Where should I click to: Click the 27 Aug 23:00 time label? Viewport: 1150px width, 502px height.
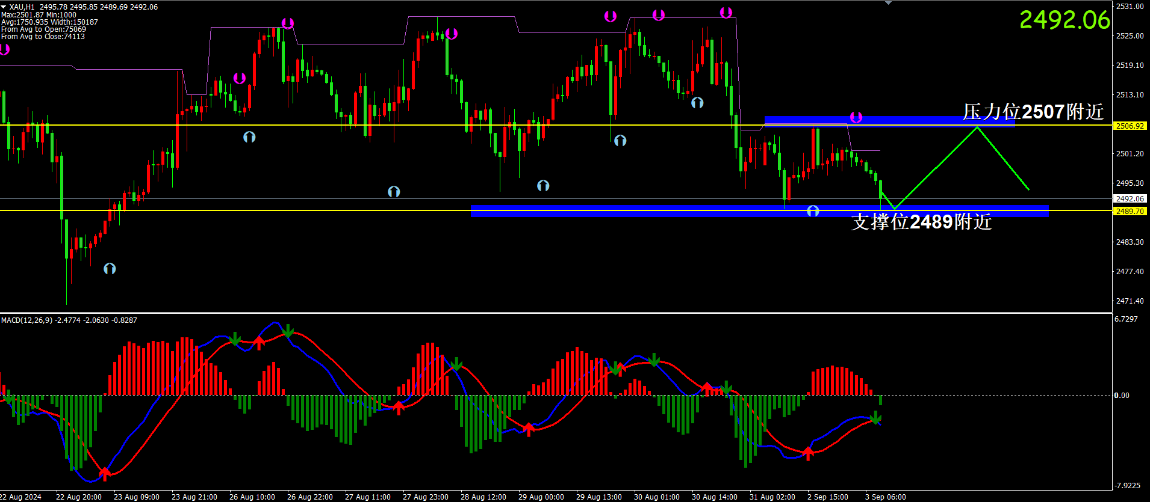pyautogui.click(x=426, y=497)
